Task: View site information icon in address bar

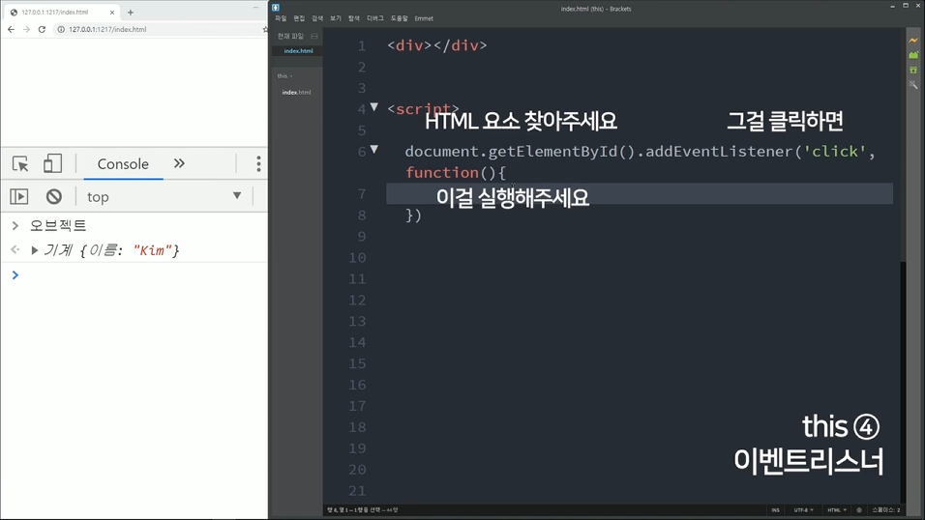Action: pos(61,29)
